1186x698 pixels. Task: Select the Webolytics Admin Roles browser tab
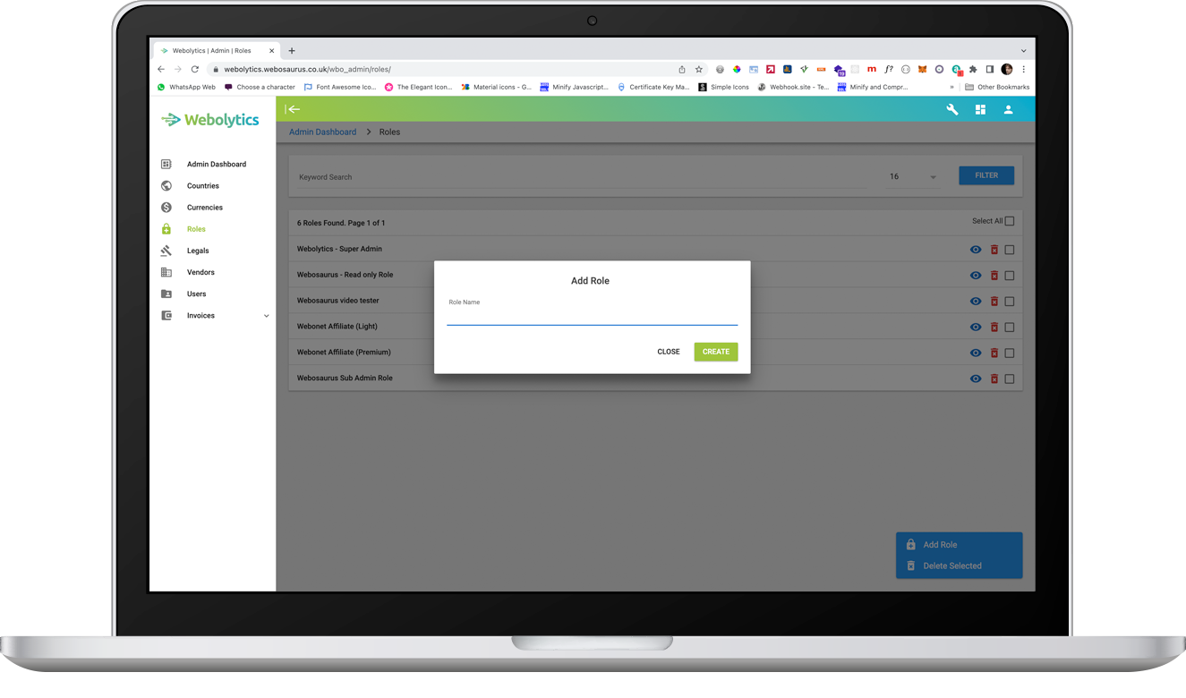[x=218, y=51]
